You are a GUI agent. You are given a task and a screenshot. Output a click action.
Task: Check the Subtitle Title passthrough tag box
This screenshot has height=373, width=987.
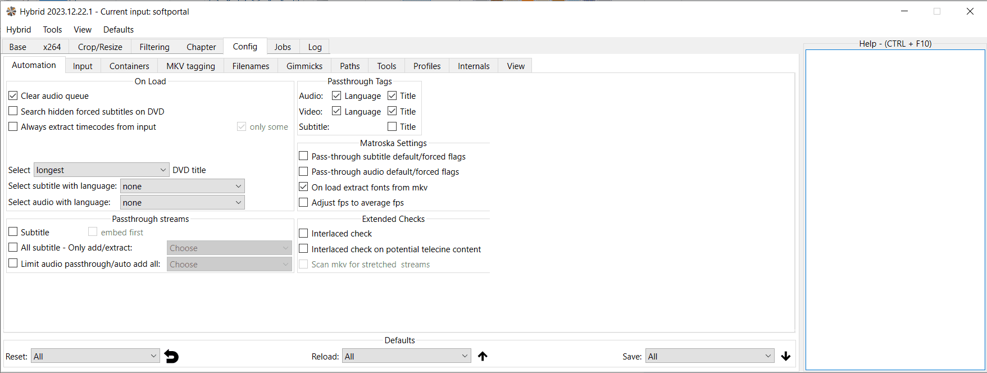click(392, 127)
